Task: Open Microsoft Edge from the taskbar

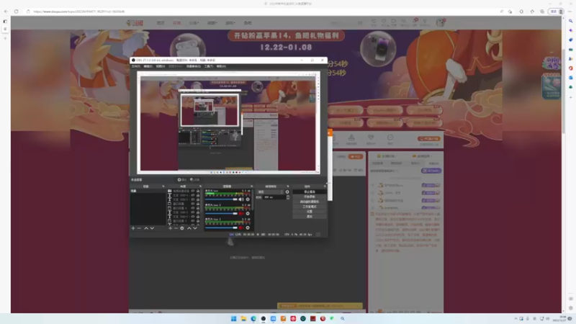Action: pos(253,318)
